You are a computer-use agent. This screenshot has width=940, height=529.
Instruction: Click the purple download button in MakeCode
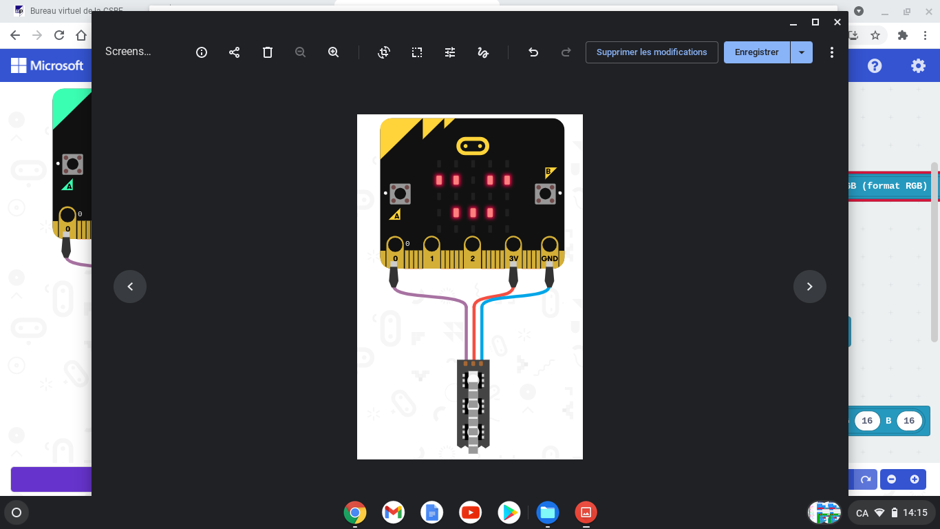click(x=51, y=479)
